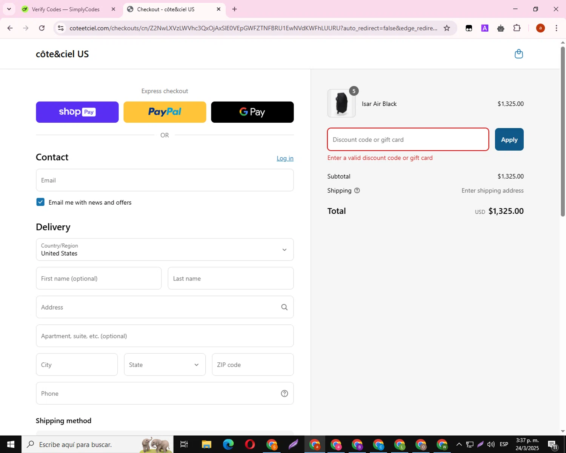Click the City field
Screen dimensions: 566x453
pyautogui.click(x=77, y=364)
